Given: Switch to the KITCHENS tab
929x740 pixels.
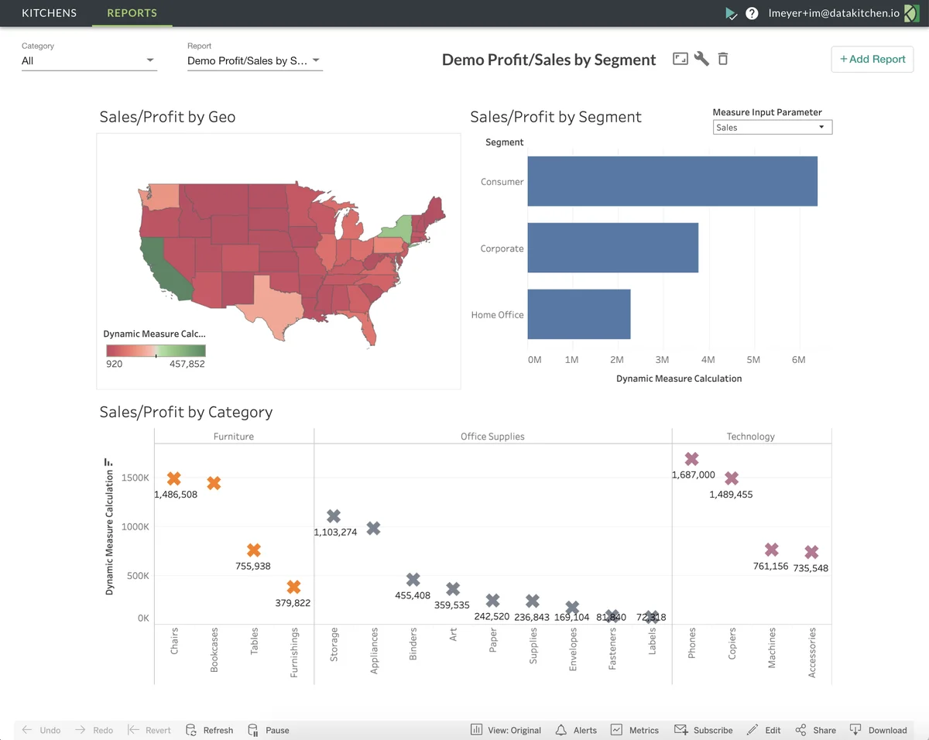Looking at the screenshot, I should pyautogui.click(x=49, y=12).
